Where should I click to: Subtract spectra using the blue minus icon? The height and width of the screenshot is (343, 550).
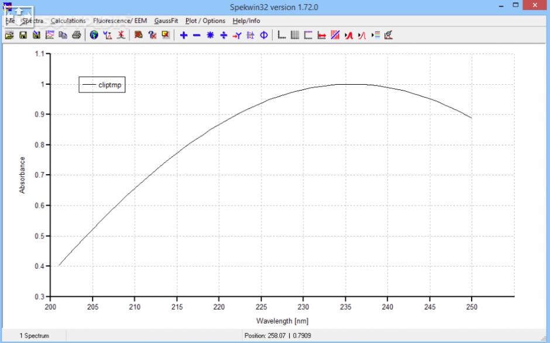pos(197,35)
